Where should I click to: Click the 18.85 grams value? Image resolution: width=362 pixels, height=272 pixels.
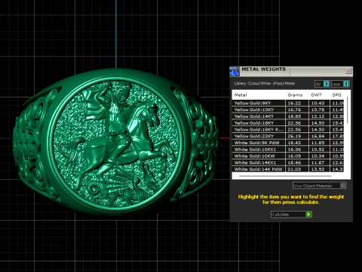(x=294, y=116)
